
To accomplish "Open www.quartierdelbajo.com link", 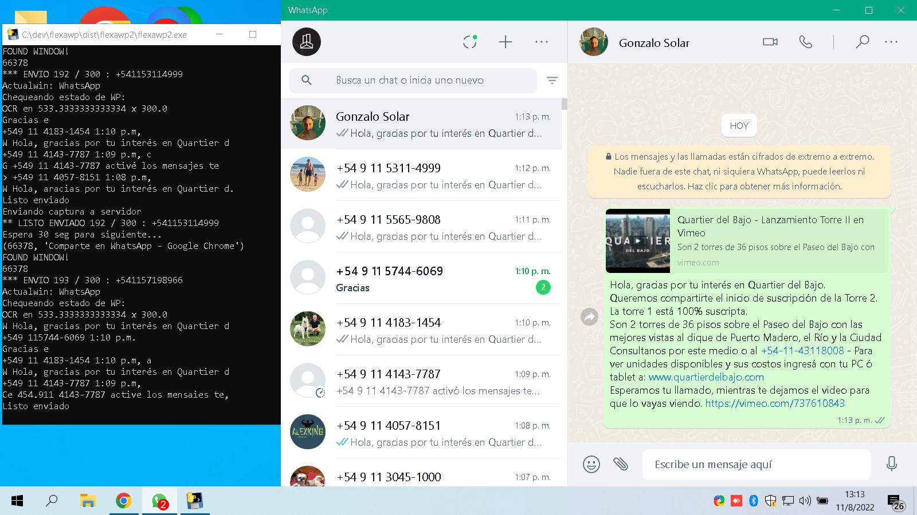I will pos(706,377).
